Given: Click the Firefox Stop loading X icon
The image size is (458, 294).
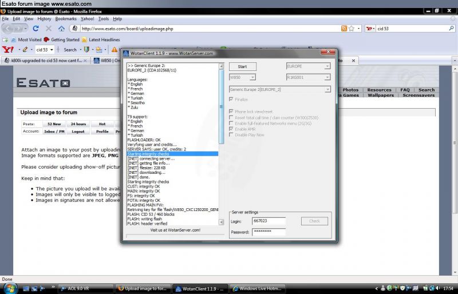Looking at the screenshot, I should (49, 29).
